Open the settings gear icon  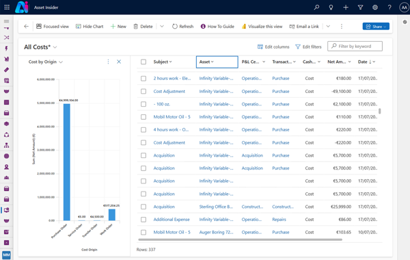point(375,8)
